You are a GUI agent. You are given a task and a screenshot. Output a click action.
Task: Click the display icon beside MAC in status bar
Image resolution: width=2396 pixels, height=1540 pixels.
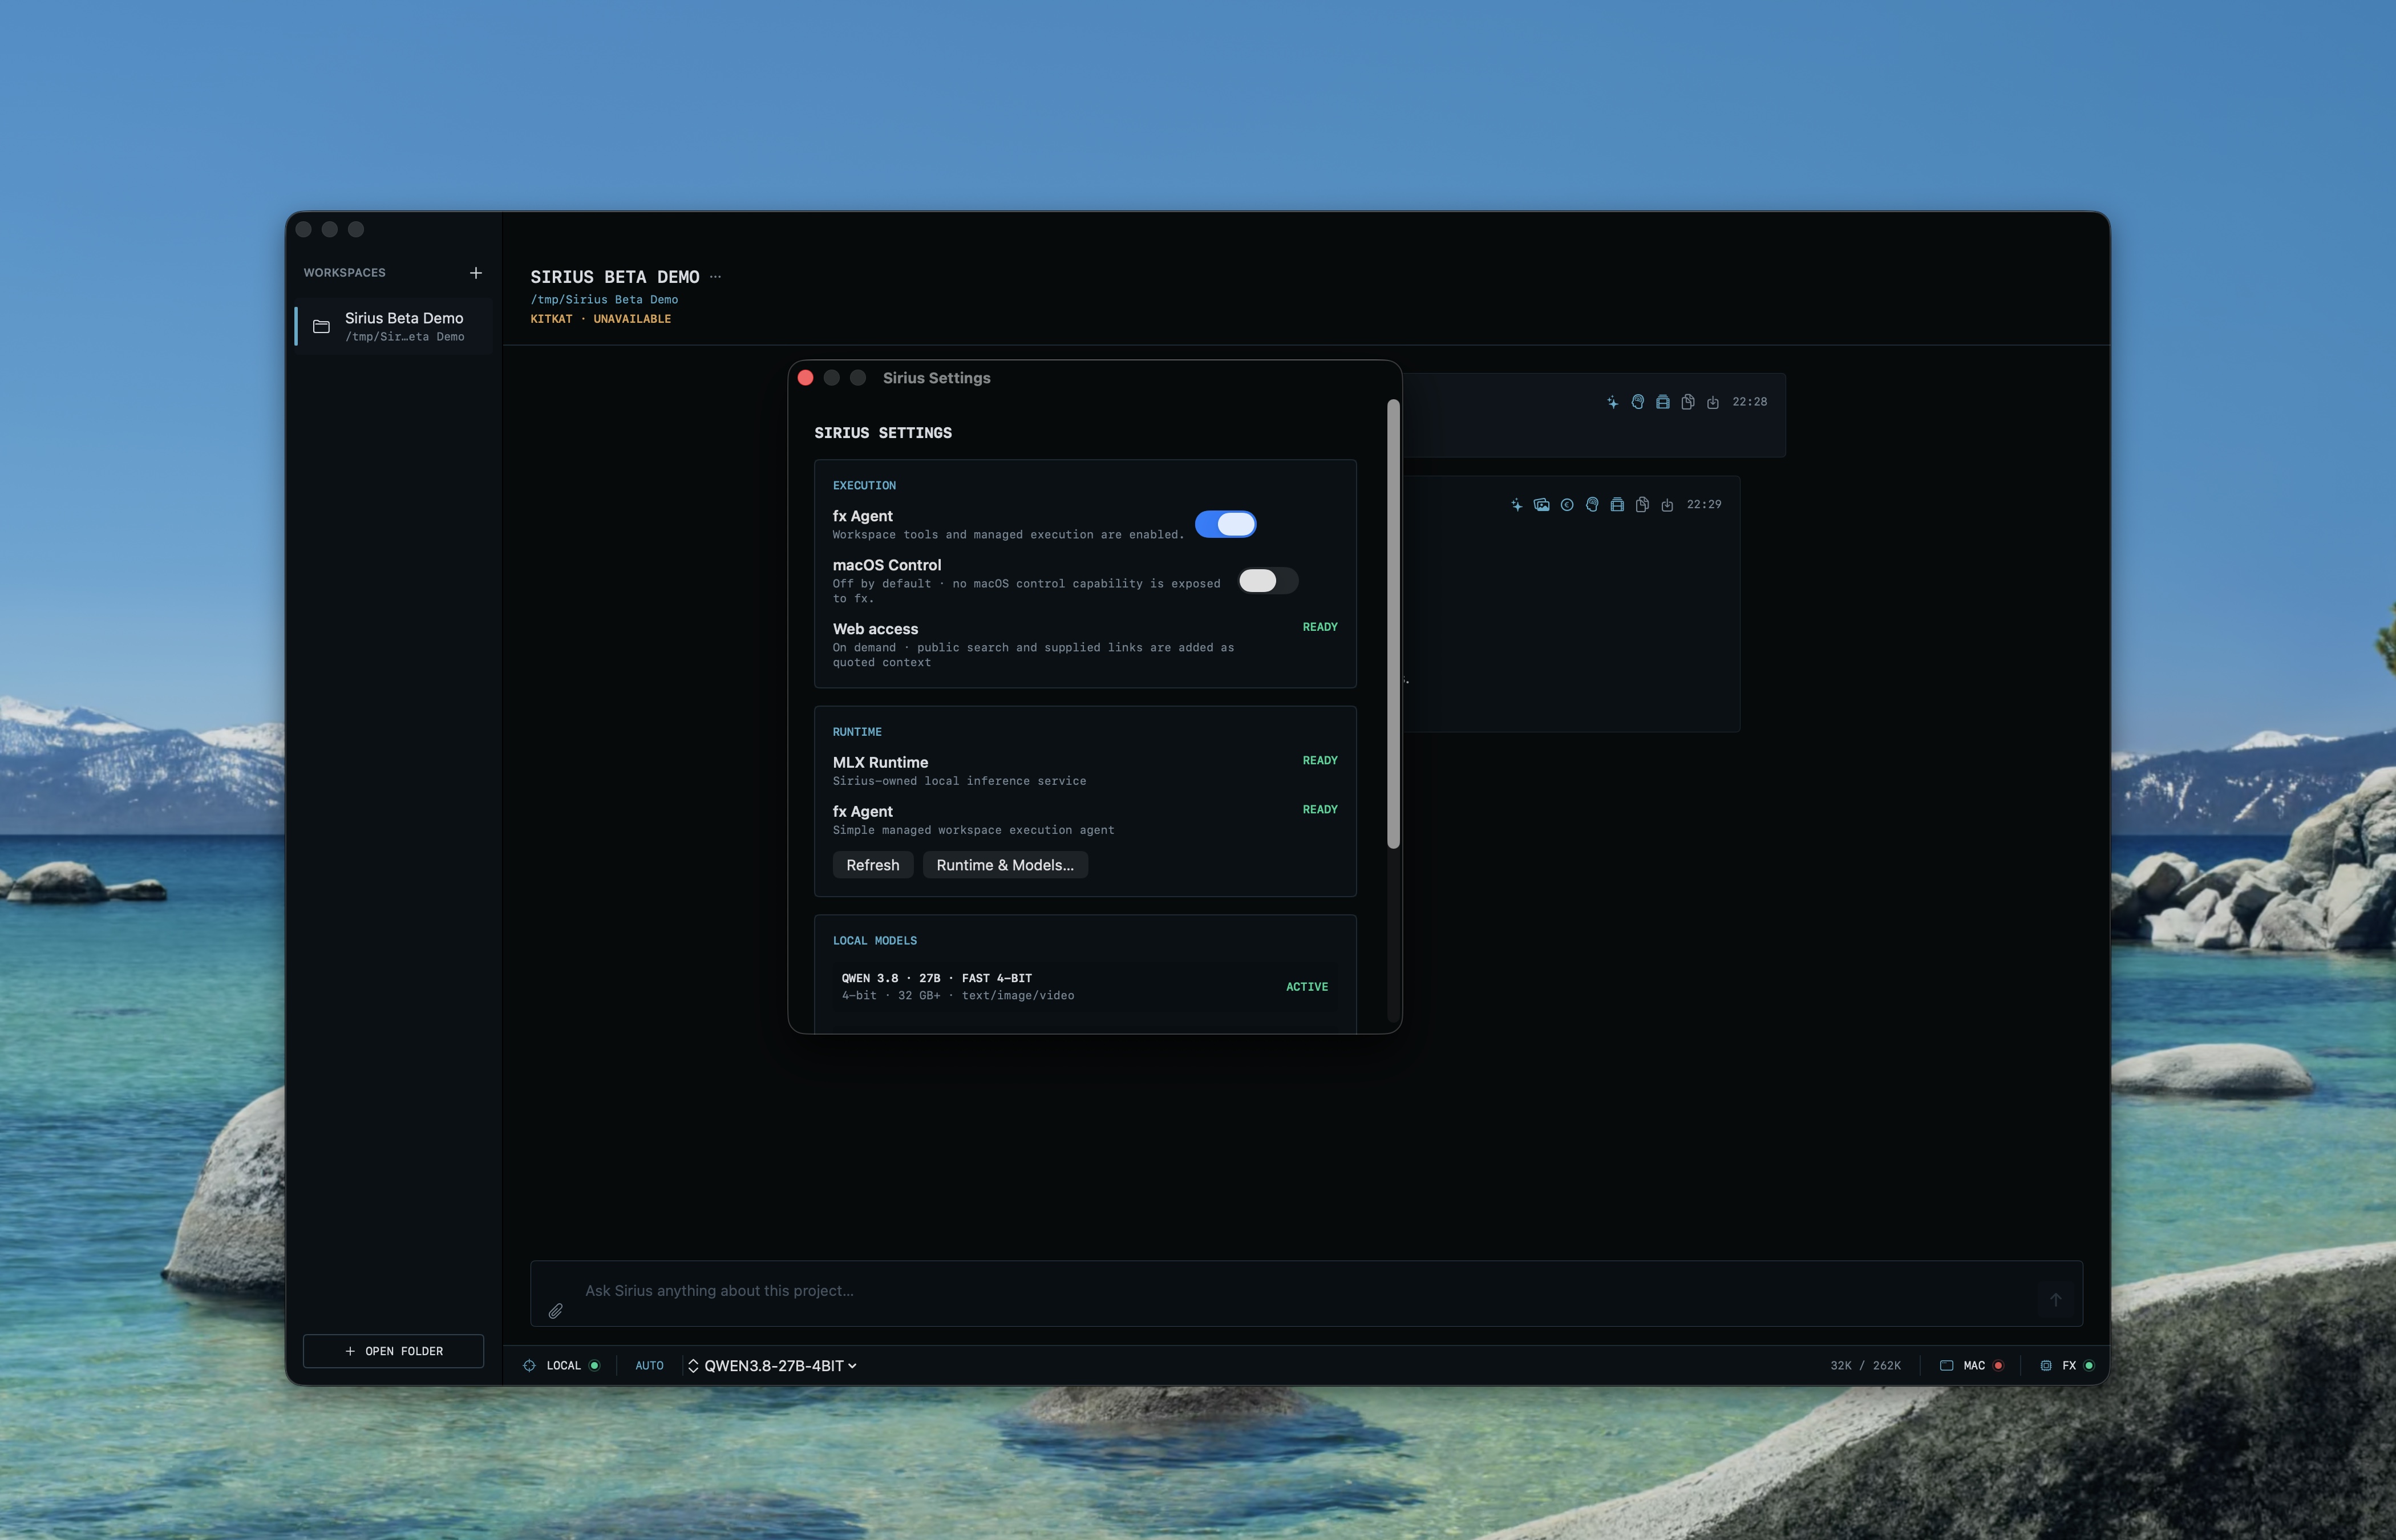coord(1946,1366)
